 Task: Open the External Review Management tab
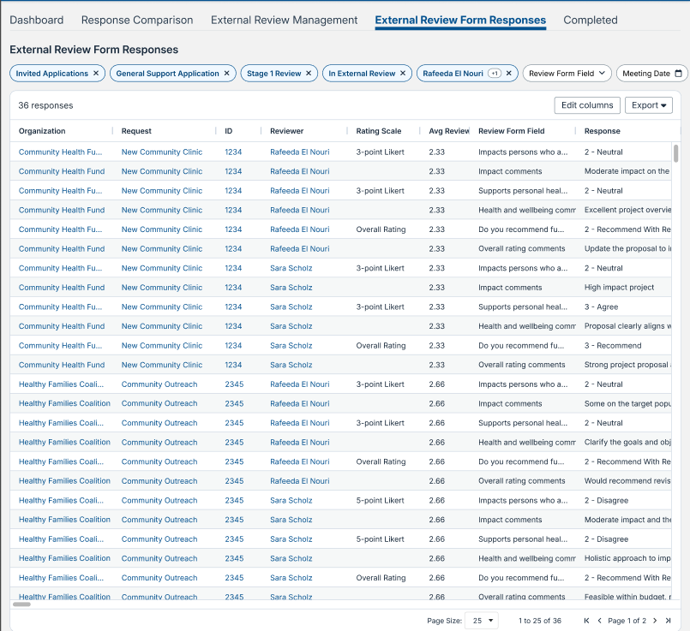[285, 21]
